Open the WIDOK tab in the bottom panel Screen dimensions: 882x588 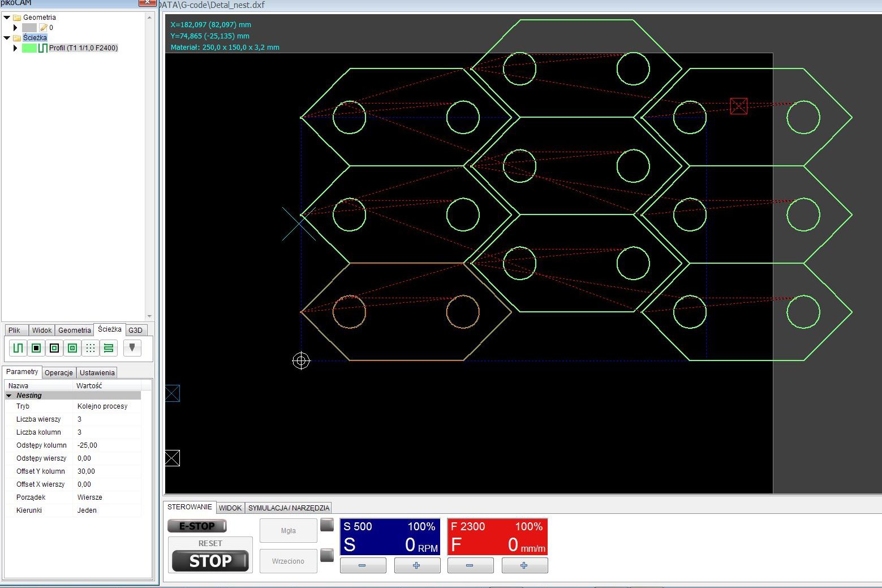(x=230, y=508)
